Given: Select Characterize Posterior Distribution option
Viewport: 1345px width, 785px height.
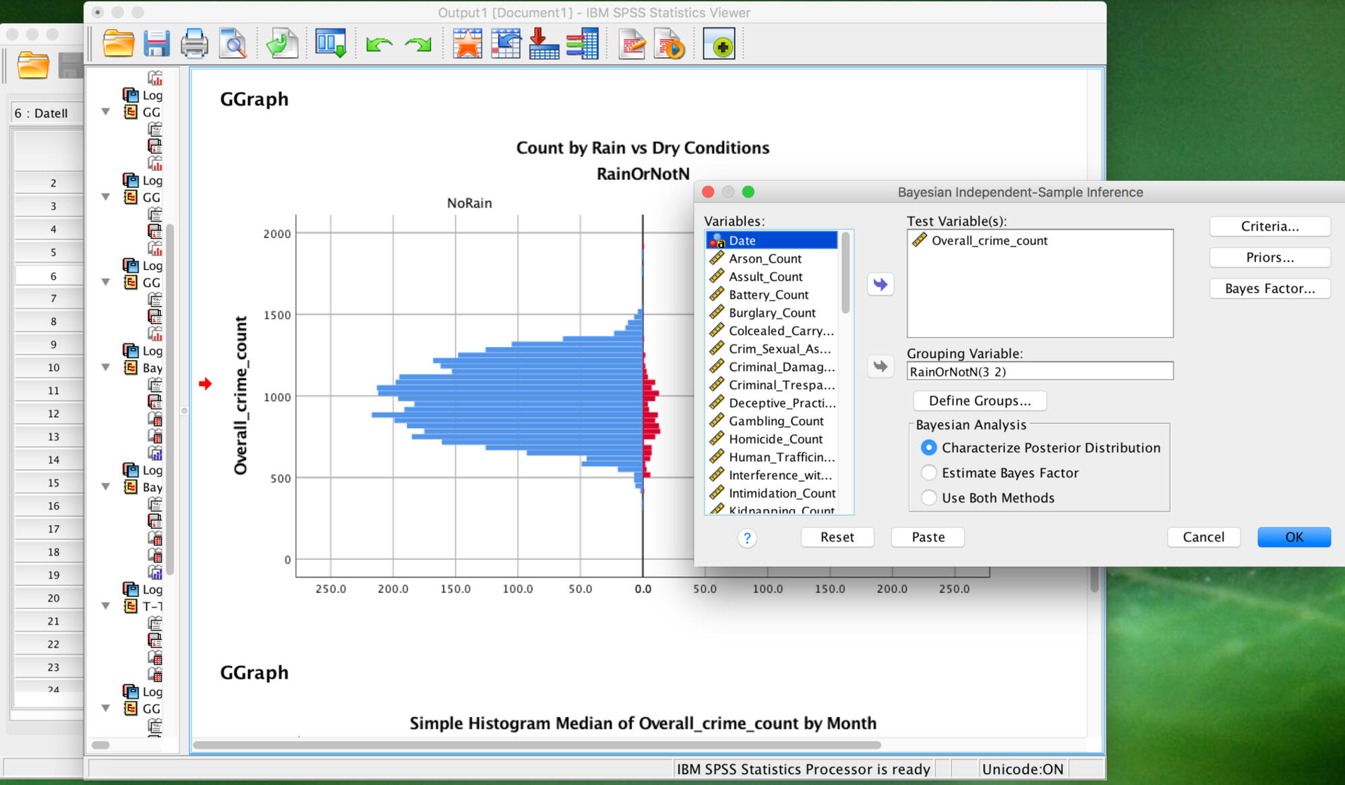Looking at the screenshot, I should (x=929, y=447).
